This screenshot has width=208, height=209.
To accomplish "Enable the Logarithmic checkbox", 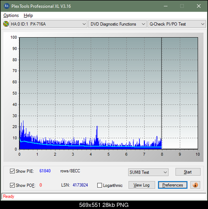I will pyautogui.click(x=99, y=185).
